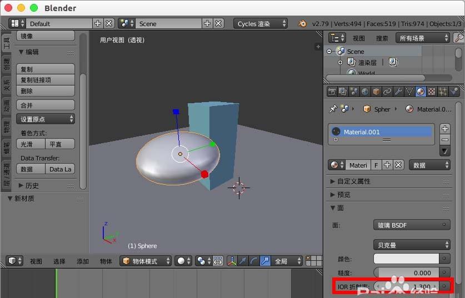The image size is (465, 298).
Task: Open the render engine Cycles dropdown
Action: coord(261,24)
